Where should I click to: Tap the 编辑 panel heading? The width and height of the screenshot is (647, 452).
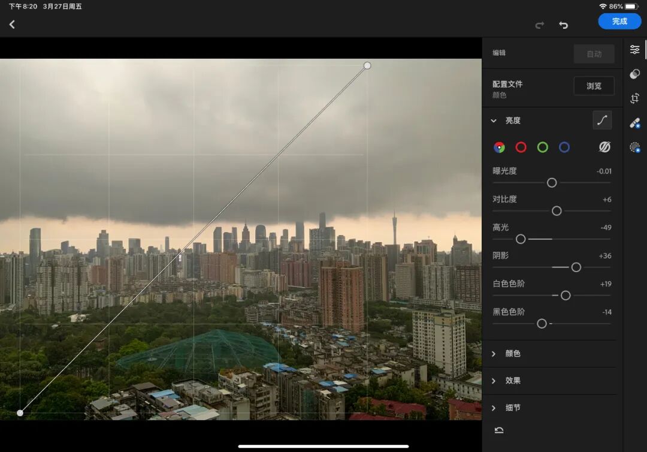[499, 53]
